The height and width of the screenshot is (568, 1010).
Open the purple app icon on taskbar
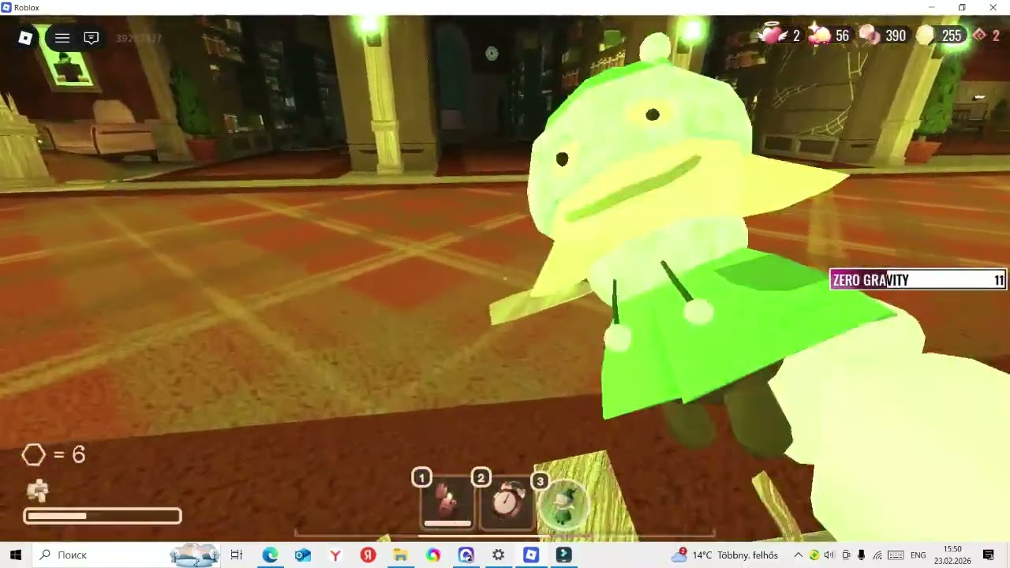(x=466, y=555)
